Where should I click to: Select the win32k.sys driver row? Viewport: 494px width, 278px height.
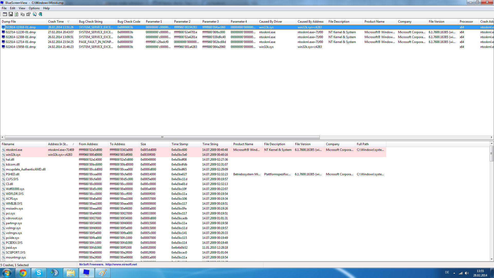point(13,155)
